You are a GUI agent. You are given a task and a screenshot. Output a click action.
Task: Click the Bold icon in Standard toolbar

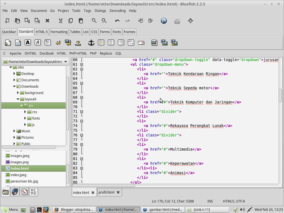(27, 42)
